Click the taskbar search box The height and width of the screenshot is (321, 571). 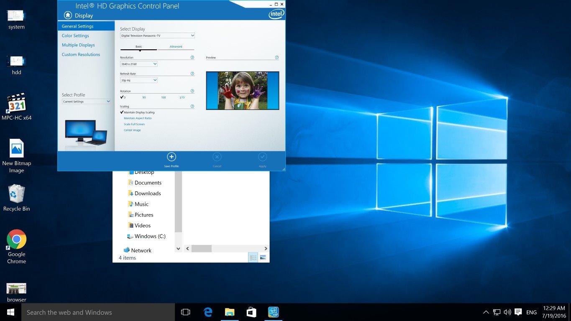98,312
